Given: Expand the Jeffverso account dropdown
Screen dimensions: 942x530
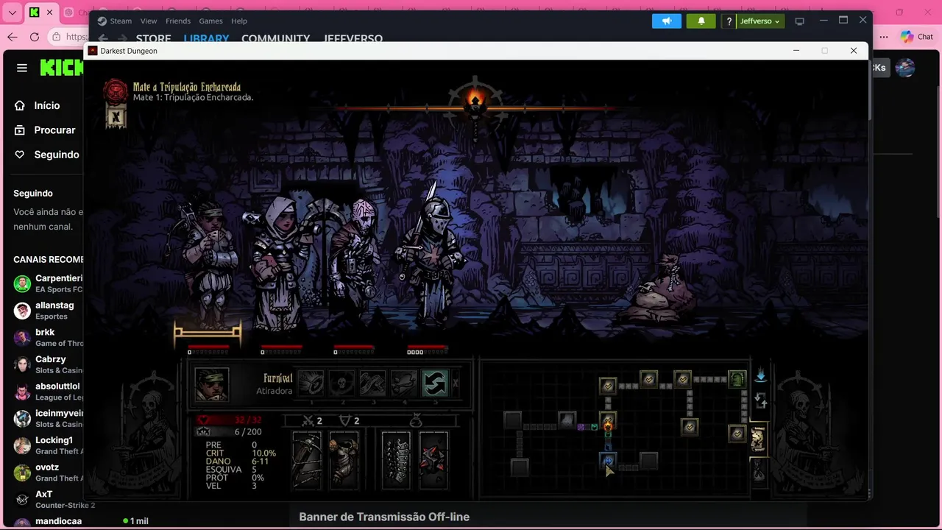Looking at the screenshot, I should 760,21.
